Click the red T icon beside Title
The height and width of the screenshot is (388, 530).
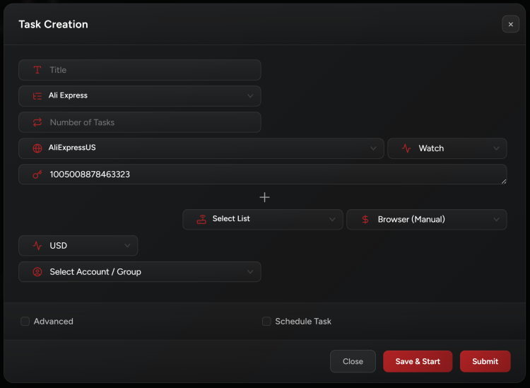37,70
